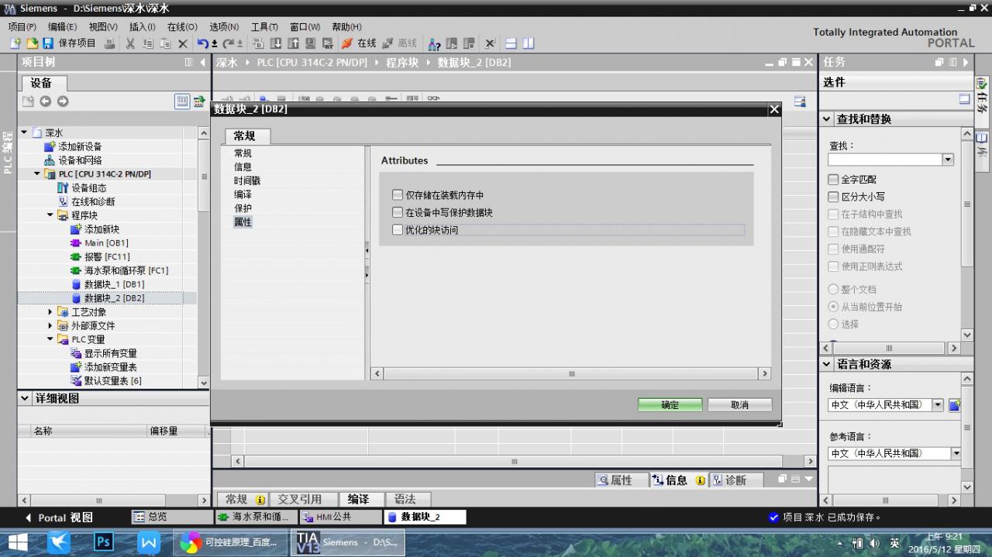This screenshot has height=557, width=992.
Task: Click forward arrow in project tree toolbar
Action: pos(63,101)
